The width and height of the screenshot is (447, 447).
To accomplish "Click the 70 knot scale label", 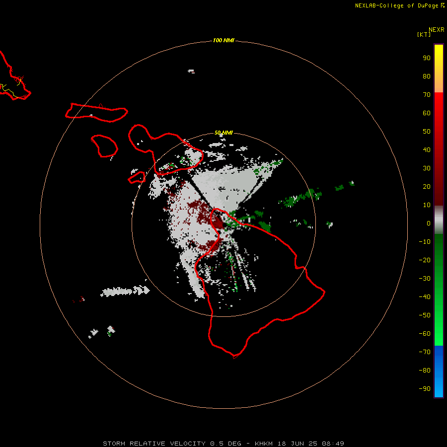I will 427,95.
